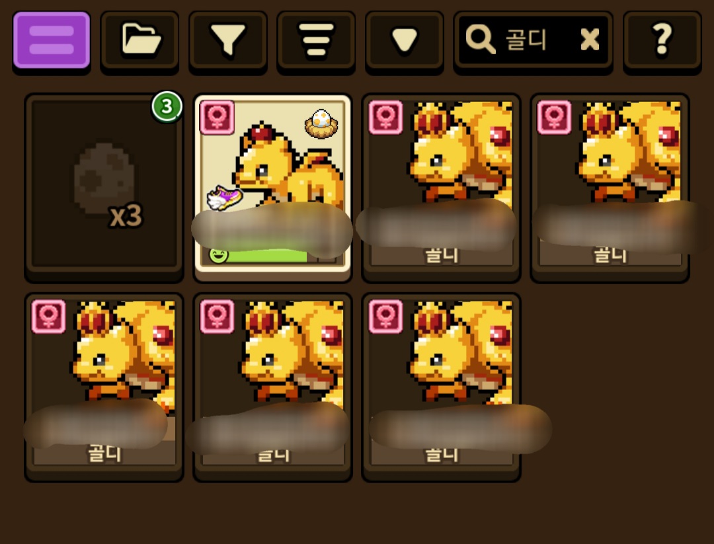The height and width of the screenshot is (544, 714).
Task: Click inside the 골디 search field
Action: click(x=534, y=40)
